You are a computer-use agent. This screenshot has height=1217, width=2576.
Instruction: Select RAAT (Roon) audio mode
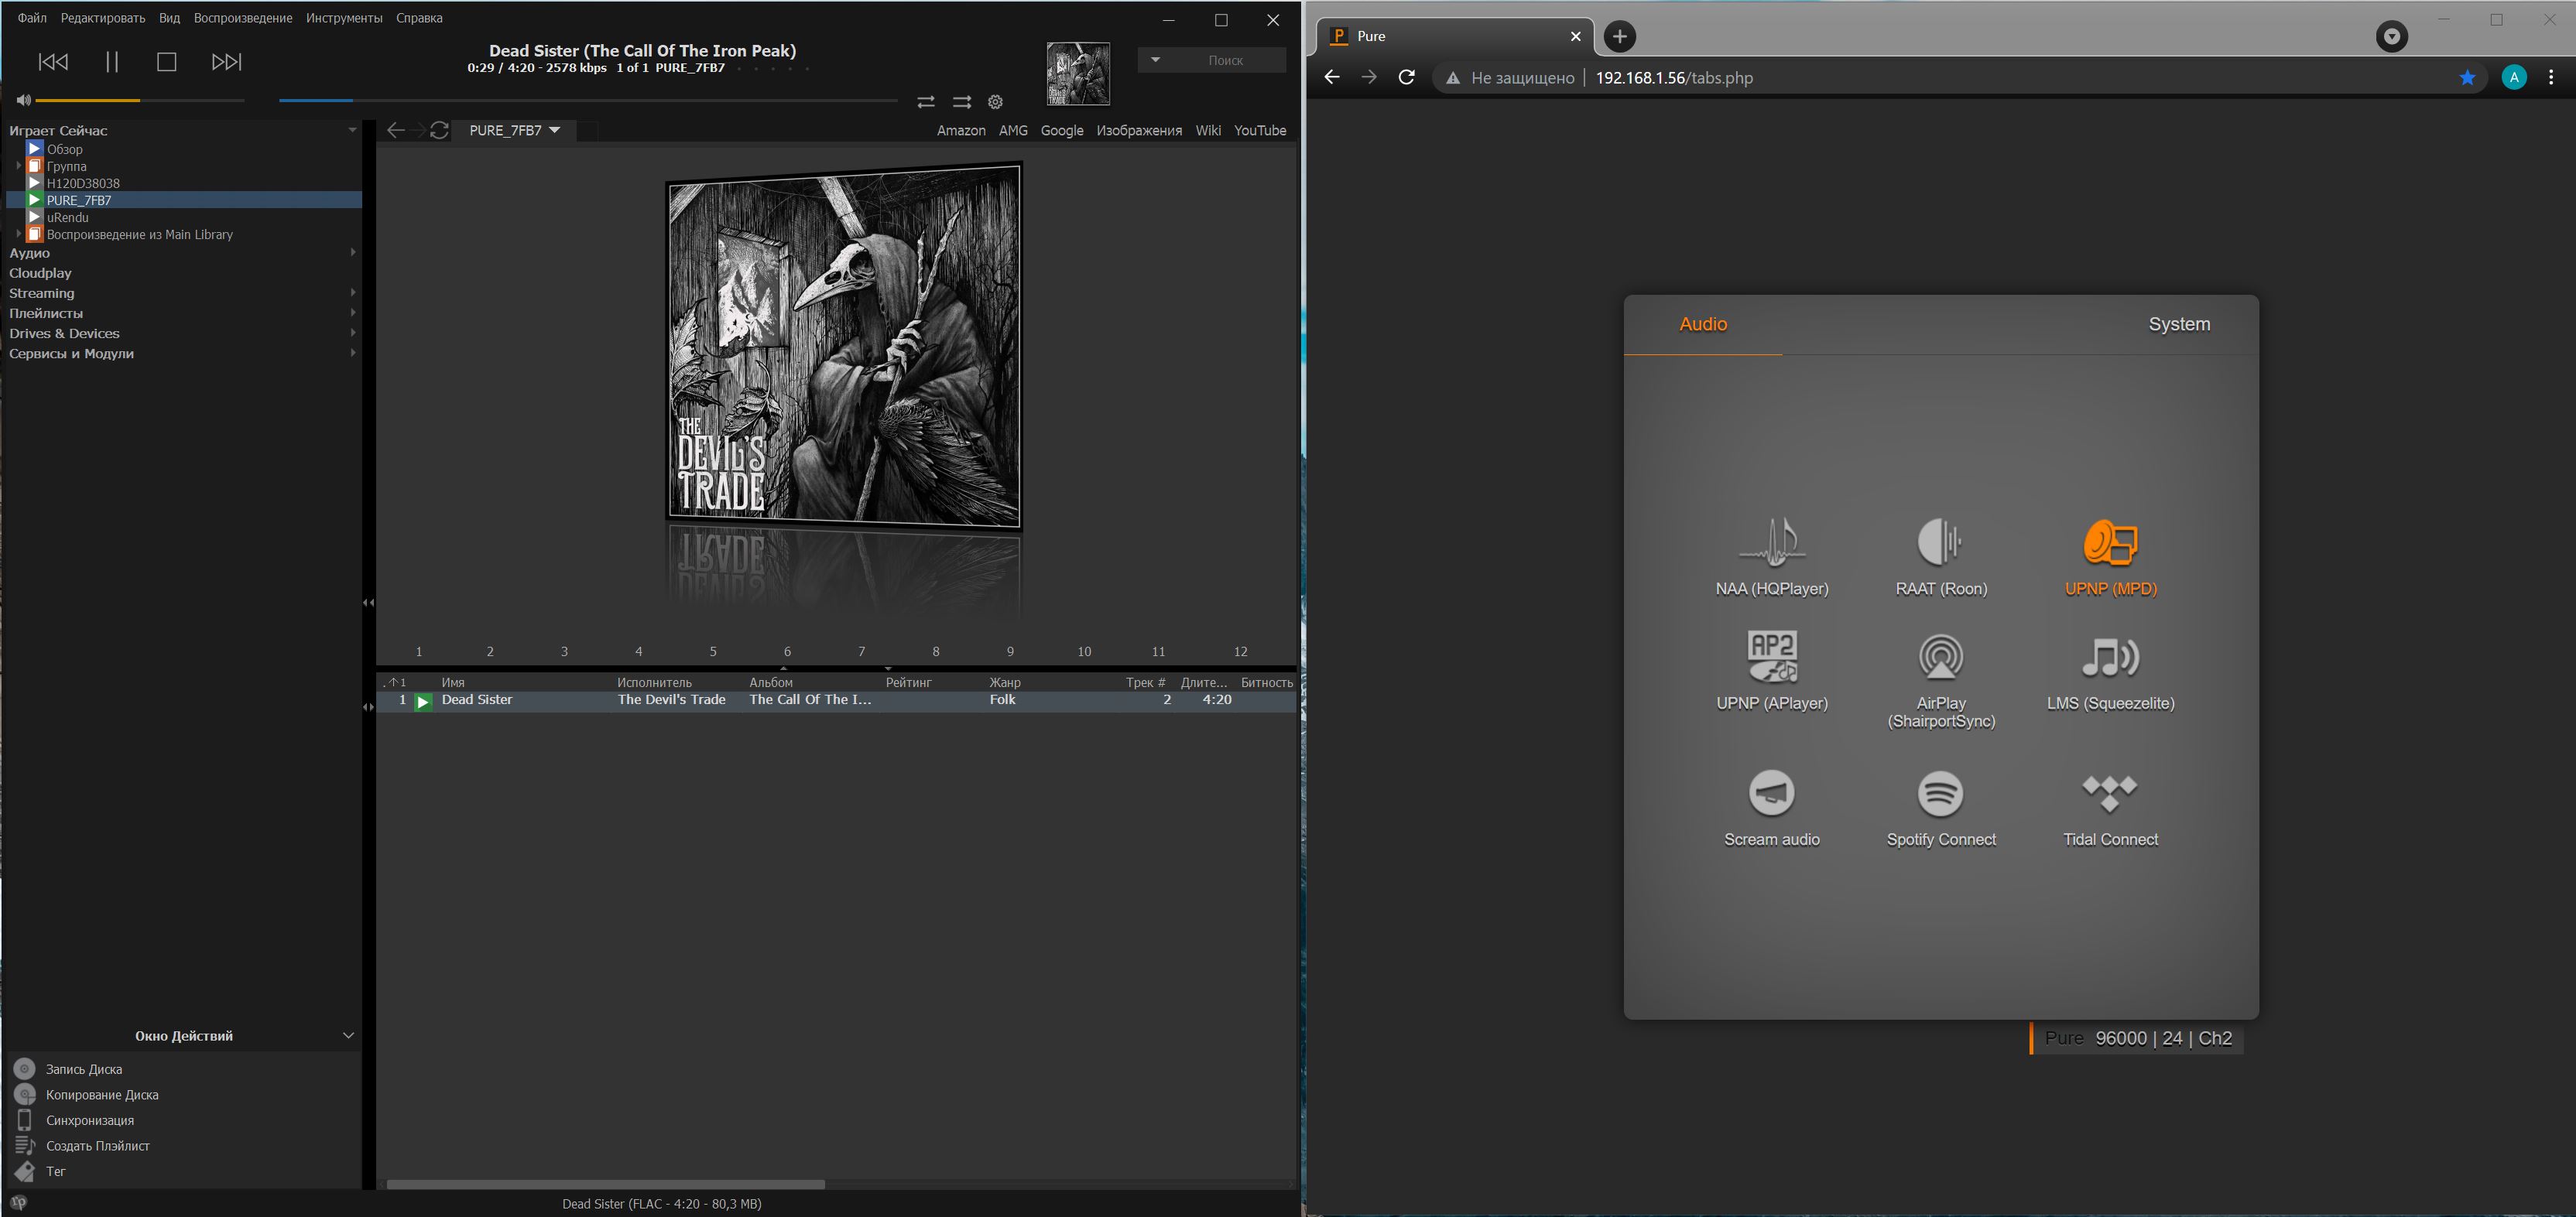coord(1941,542)
